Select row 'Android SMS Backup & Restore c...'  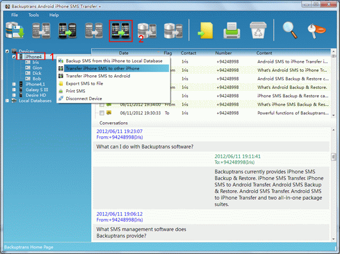tap(293, 79)
